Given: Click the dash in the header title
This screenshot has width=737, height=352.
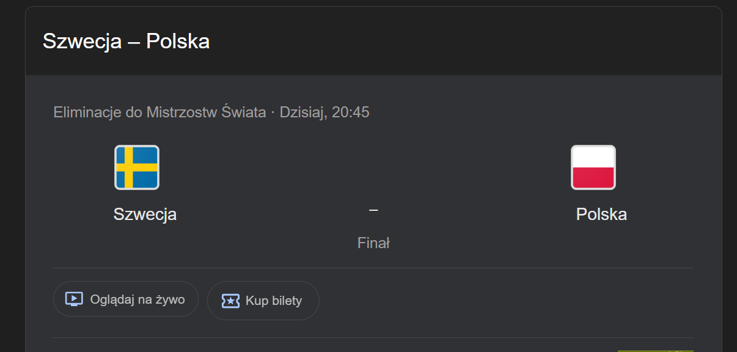Looking at the screenshot, I should pyautogui.click(x=134, y=42).
